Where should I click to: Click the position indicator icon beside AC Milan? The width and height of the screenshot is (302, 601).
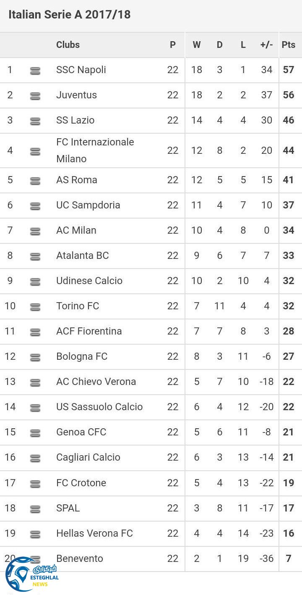[35, 232]
